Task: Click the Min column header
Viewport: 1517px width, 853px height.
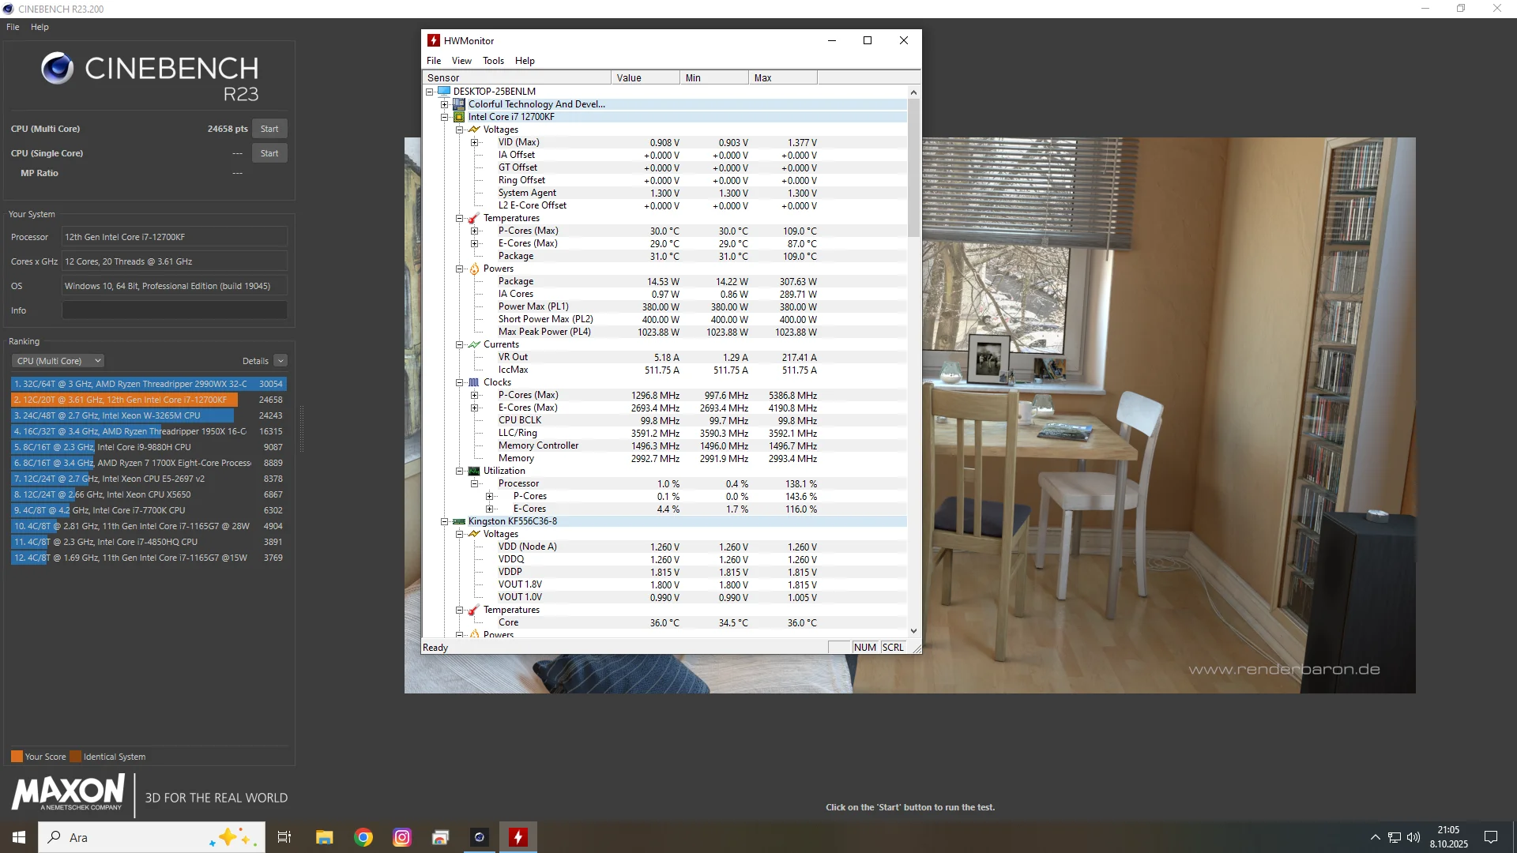Action: pos(714,77)
